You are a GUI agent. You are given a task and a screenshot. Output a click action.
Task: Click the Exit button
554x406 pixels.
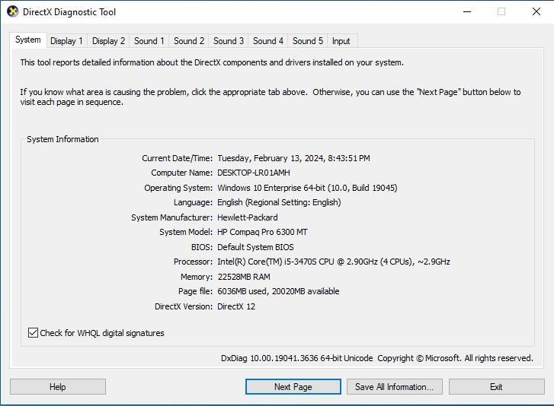point(496,387)
